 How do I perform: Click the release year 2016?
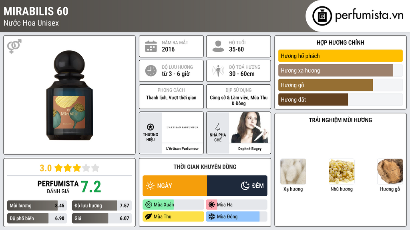[x=168, y=49]
